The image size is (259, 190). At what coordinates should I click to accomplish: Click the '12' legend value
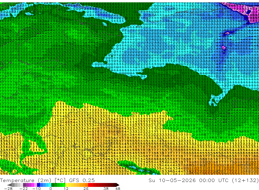tap(66, 189)
